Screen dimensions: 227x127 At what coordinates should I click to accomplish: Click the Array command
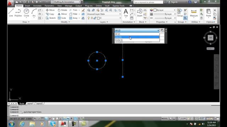(x=73, y=18)
